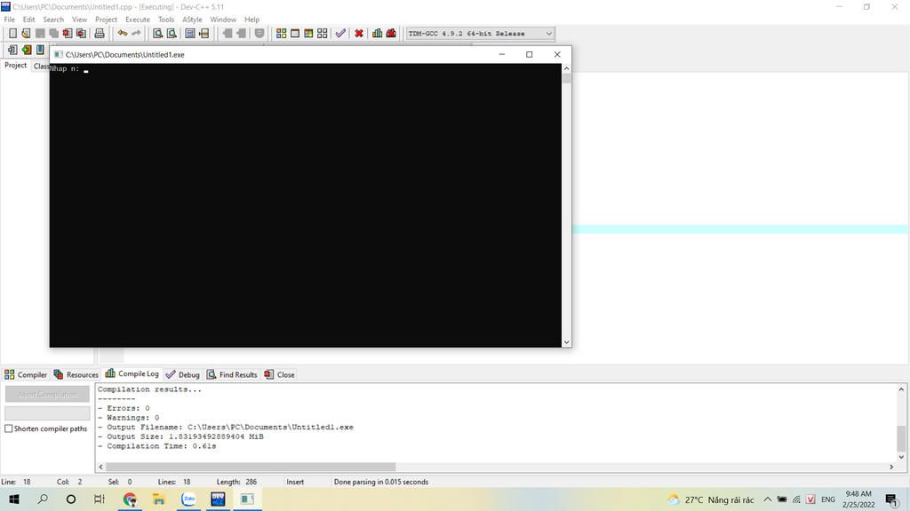Image resolution: width=910 pixels, height=511 pixels.
Task: Click the New source file toolbar icon
Action: (x=12, y=34)
